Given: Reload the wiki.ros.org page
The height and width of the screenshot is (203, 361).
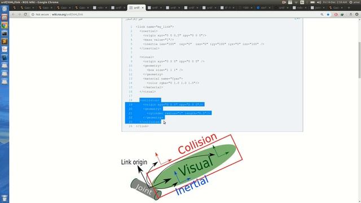Looking at the screenshot, I should (x=25, y=14).
